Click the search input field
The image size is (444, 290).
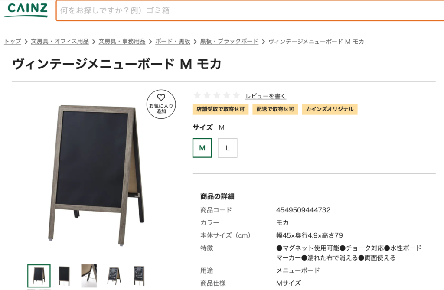(250, 11)
